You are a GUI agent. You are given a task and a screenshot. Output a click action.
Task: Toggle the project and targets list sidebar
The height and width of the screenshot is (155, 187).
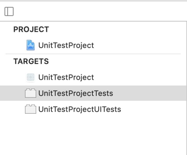click(9, 11)
